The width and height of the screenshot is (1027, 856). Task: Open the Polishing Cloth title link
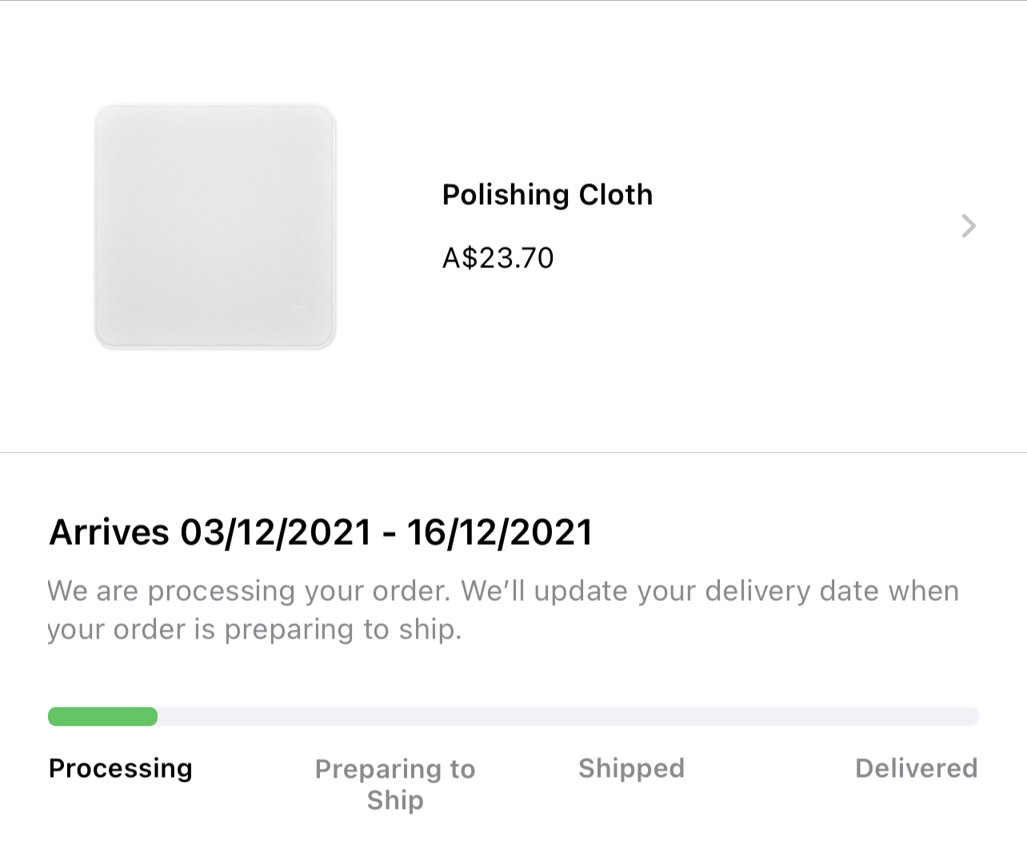(547, 194)
